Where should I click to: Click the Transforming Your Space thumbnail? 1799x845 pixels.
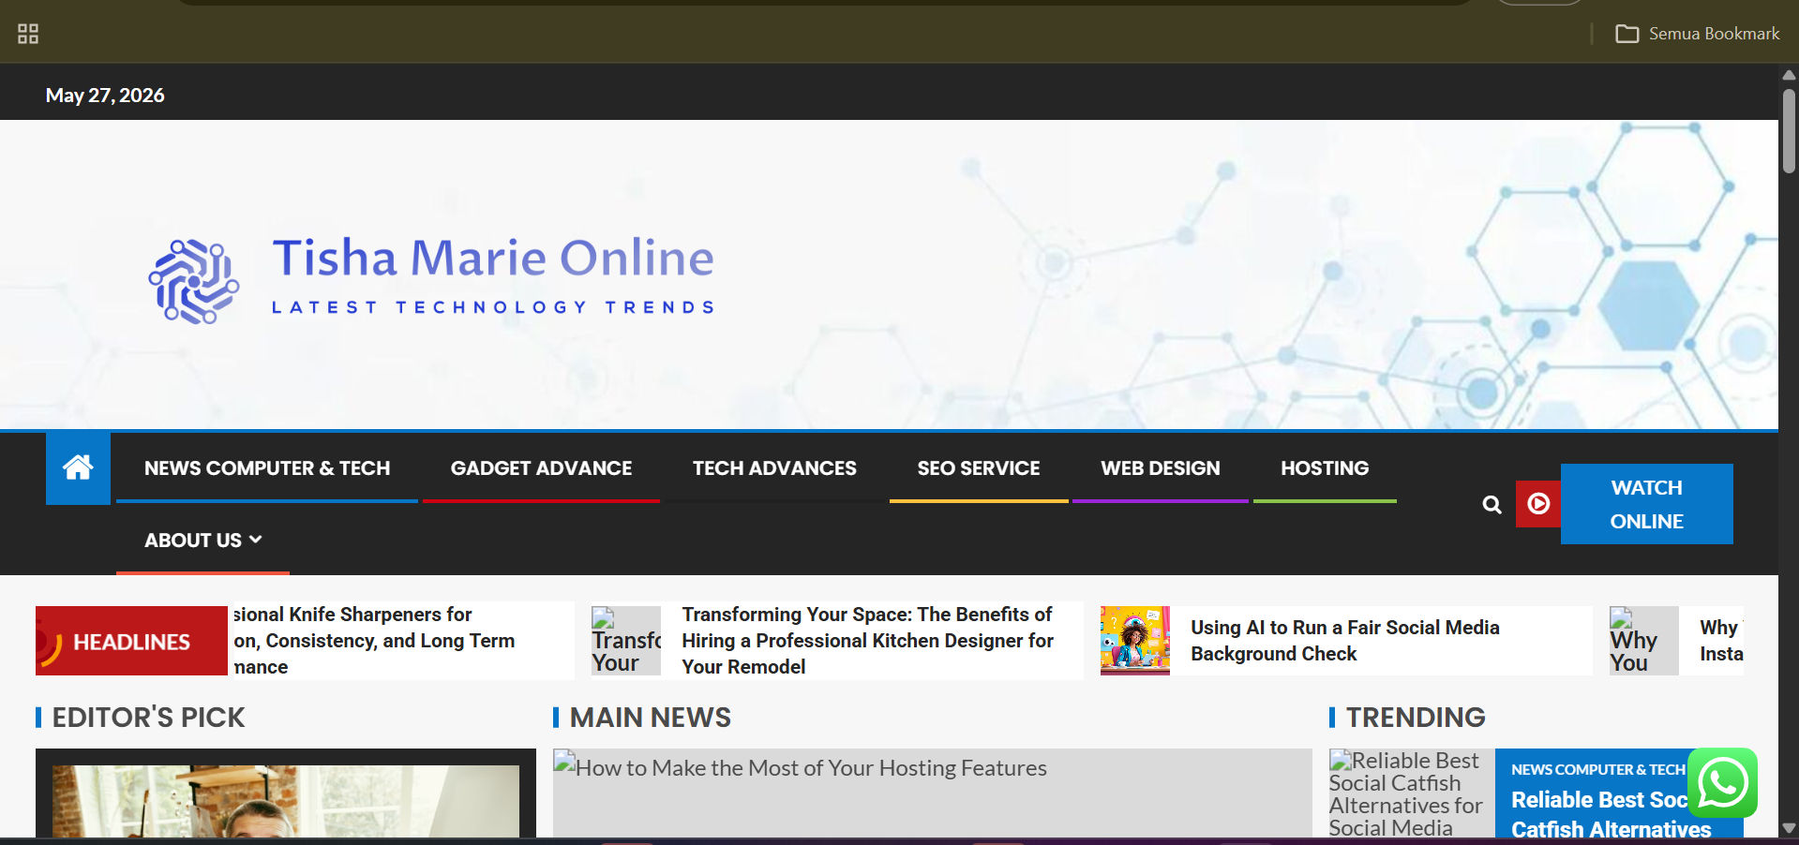[x=626, y=641]
